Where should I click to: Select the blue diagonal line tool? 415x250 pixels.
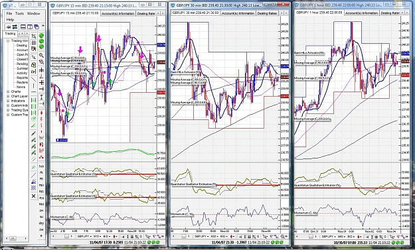(34, 175)
